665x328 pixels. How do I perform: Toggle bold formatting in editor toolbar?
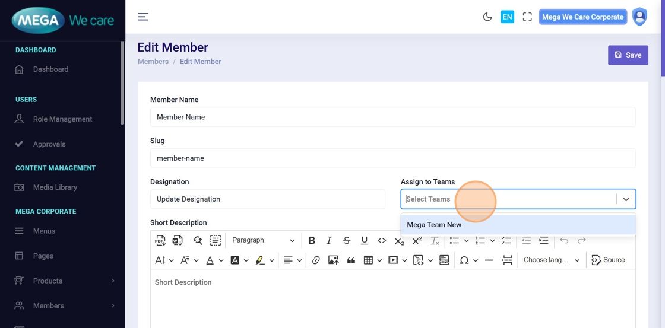click(x=312, y=240)
